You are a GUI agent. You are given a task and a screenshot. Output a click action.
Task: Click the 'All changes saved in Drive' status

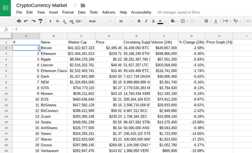[x=178, y=12]
